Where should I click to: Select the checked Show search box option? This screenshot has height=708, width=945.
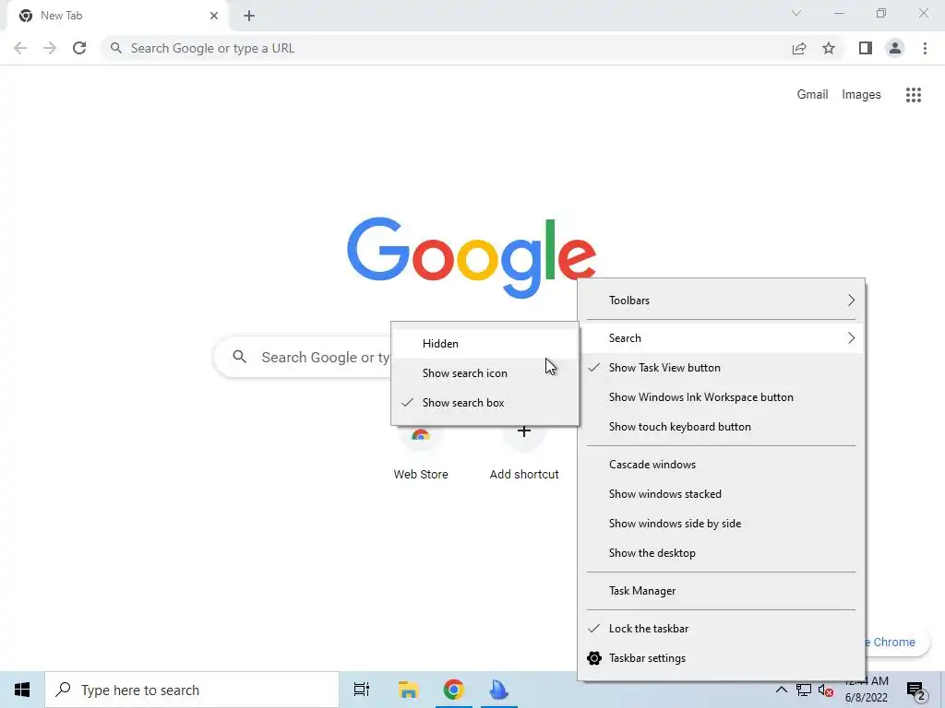point(485,403)
